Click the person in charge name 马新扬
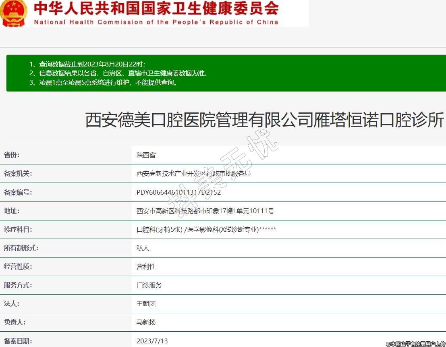Viewport: 446px width, 347px height. point(146,322)
